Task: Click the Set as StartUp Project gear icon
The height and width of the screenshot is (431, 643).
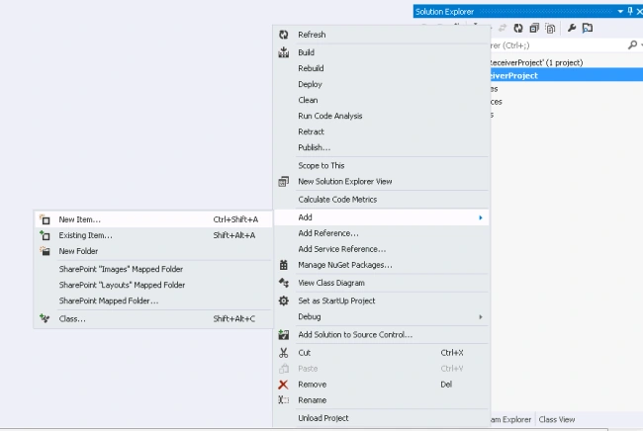Action: click(283, 301)
